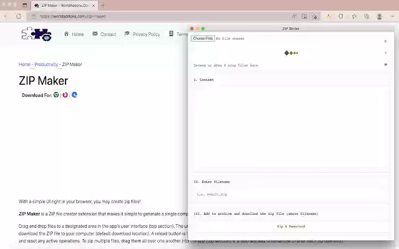
Task: Click the filename input showing i.e. result.zip
Action: tap(291, 194)
